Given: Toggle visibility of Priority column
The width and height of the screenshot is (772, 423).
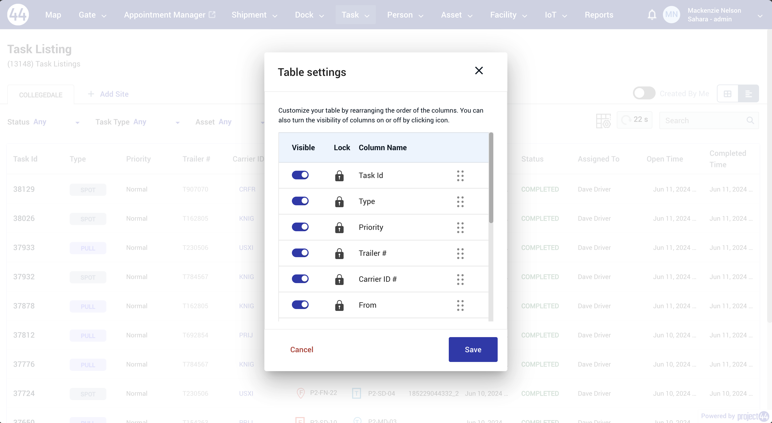Looking at the screenshot, I should pyautogui.click(x=300, y=227).
